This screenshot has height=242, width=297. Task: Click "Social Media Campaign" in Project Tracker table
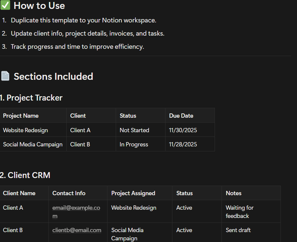tap(33, 144)
